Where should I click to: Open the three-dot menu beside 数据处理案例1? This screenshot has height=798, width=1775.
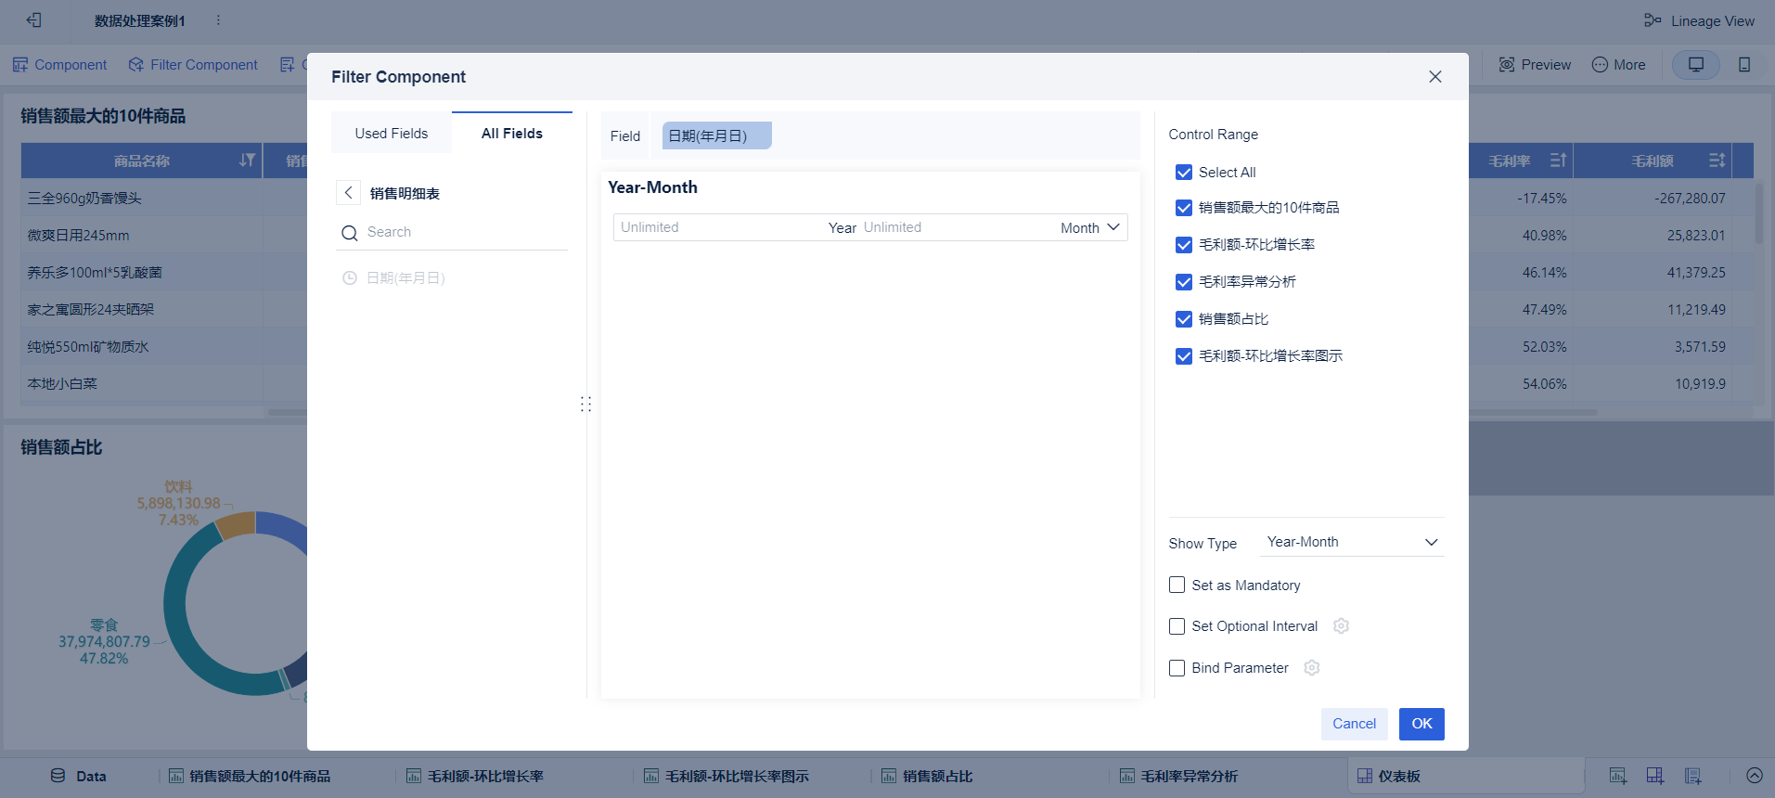(218, 19)
